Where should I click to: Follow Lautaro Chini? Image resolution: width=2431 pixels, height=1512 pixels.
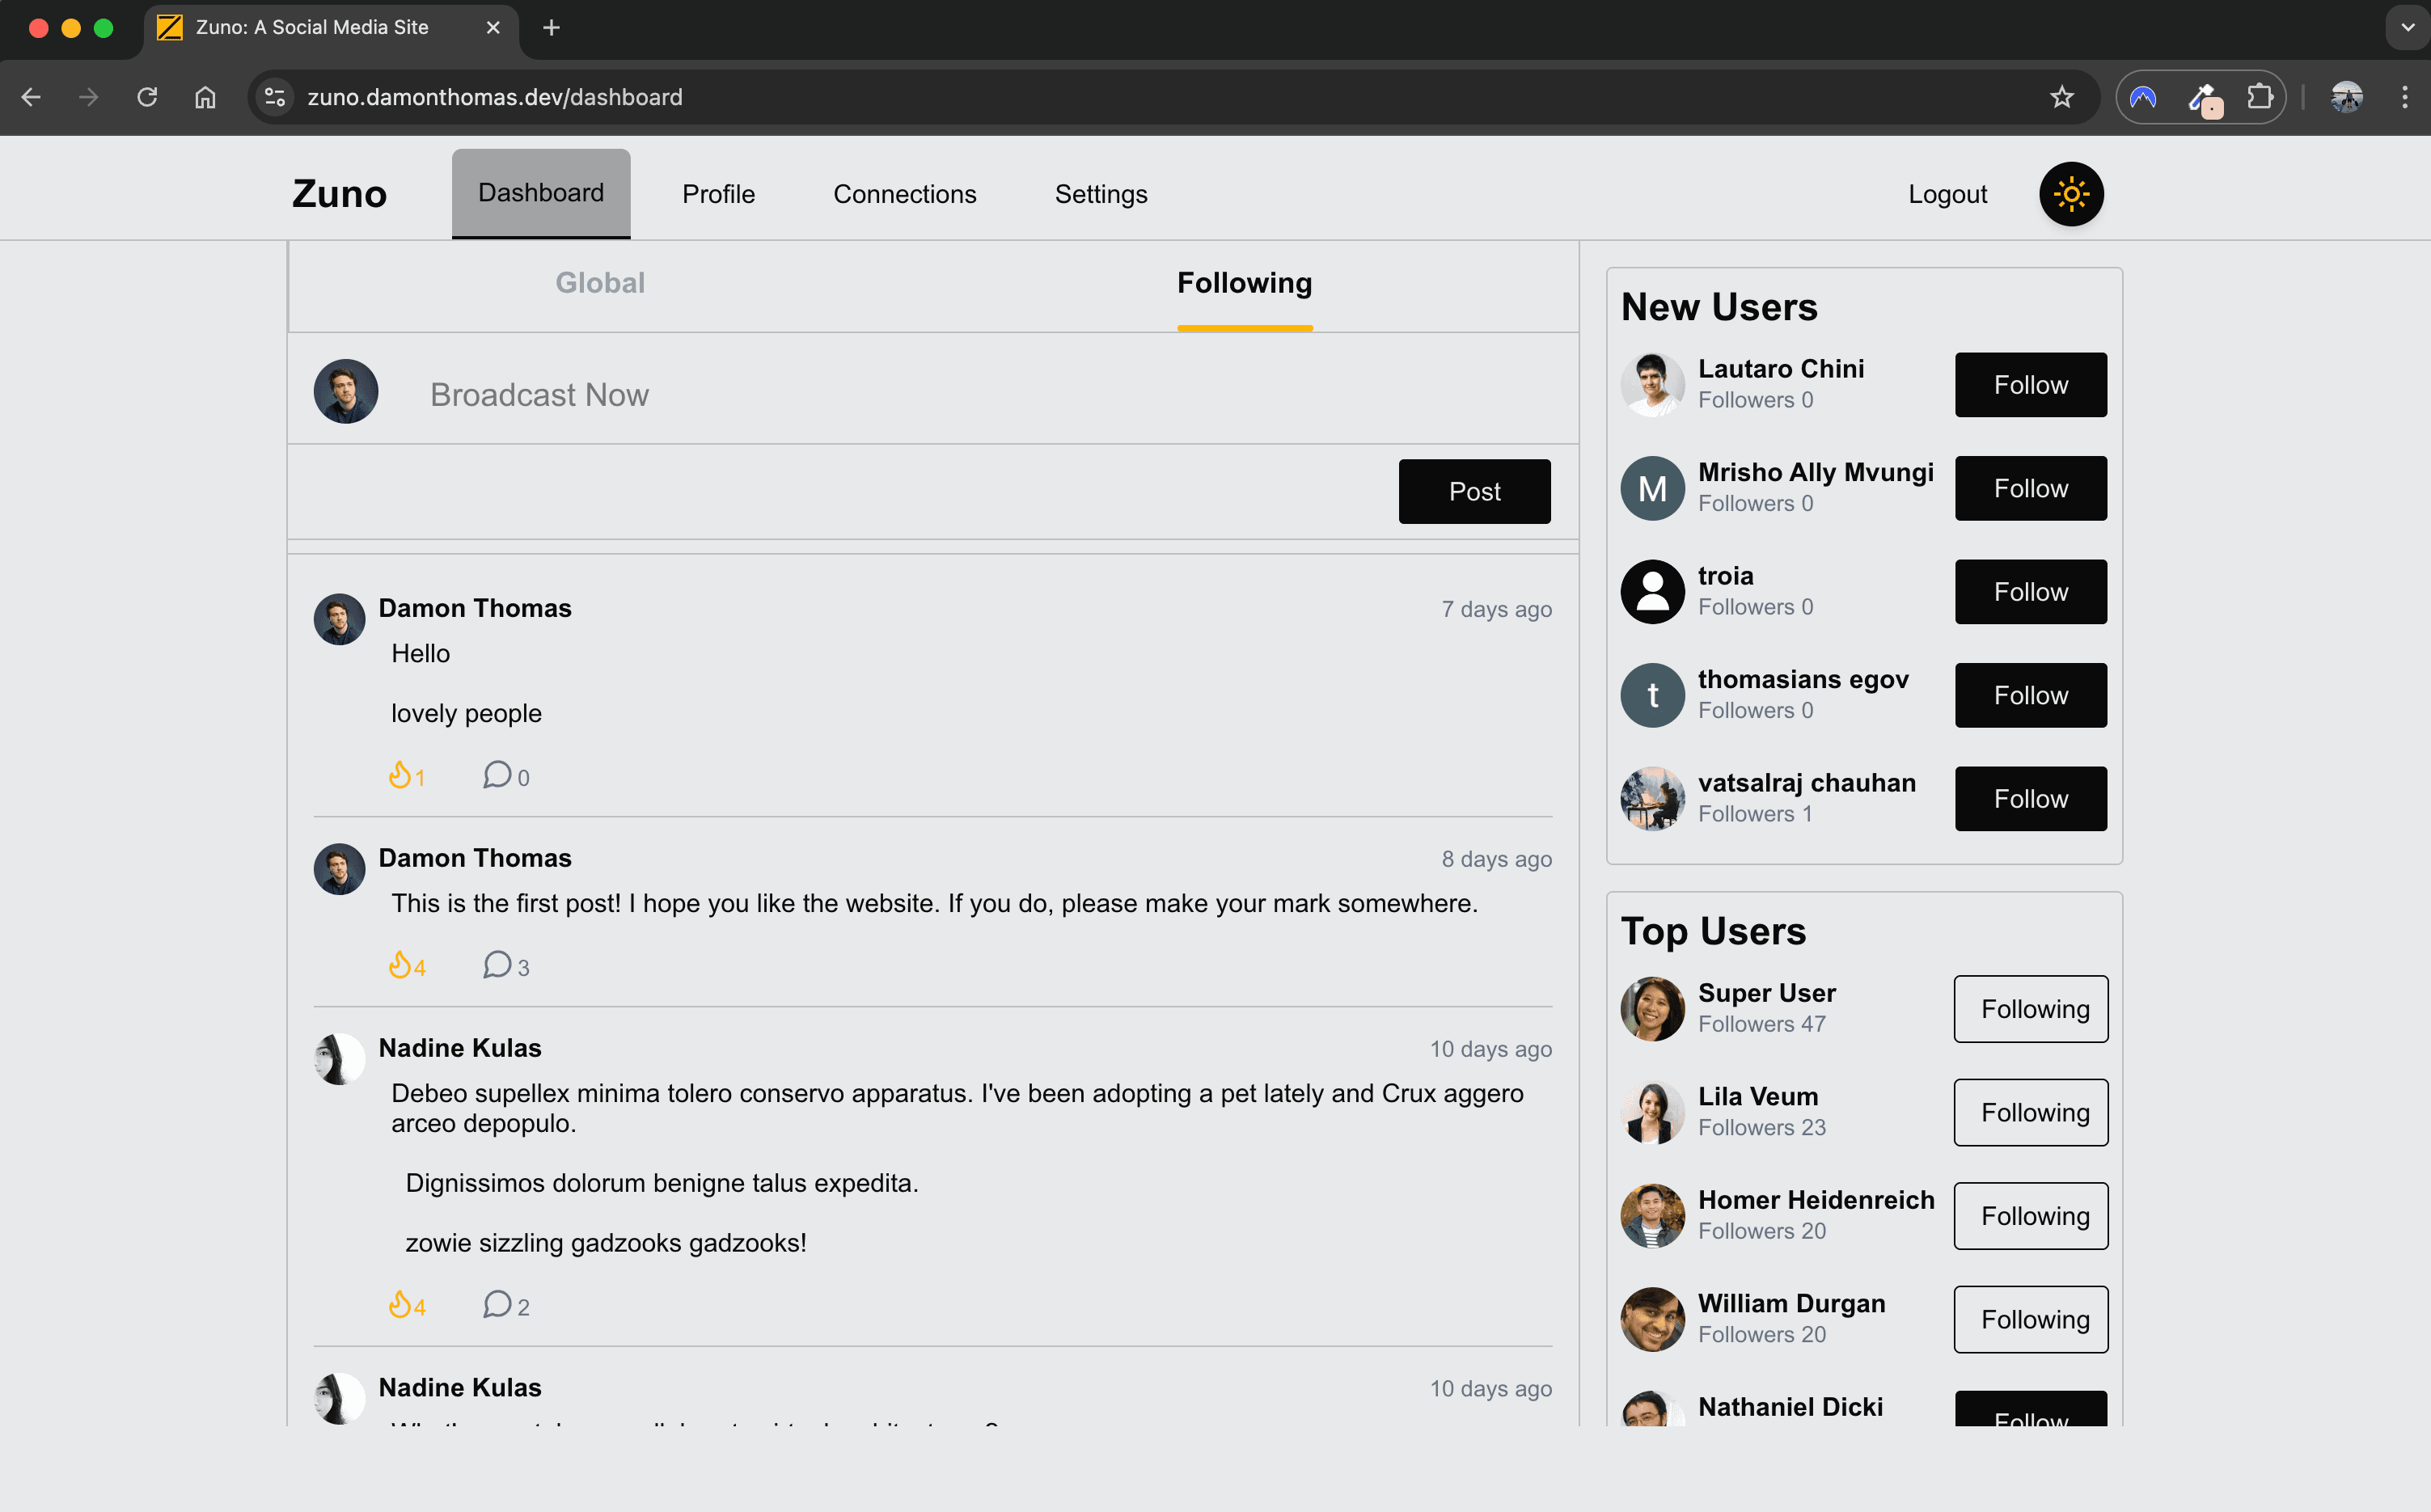(x=2030, y=385)
